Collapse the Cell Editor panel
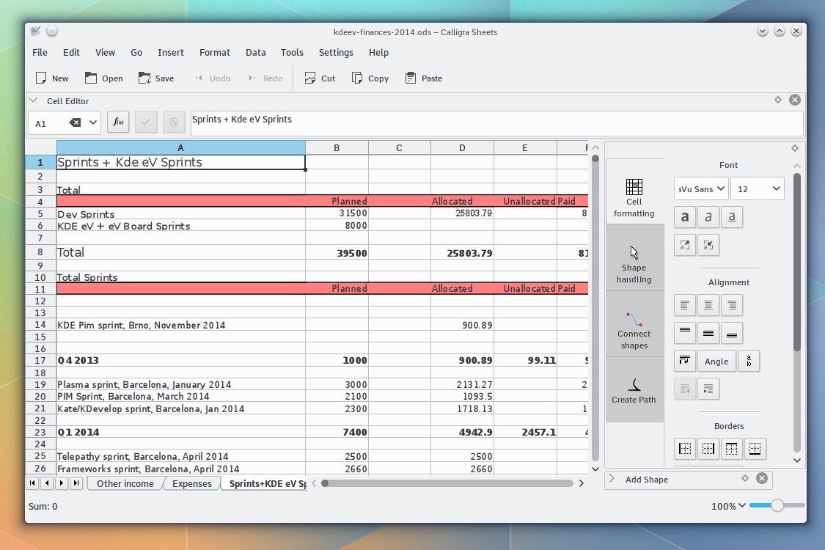 [x=33, y=100]
